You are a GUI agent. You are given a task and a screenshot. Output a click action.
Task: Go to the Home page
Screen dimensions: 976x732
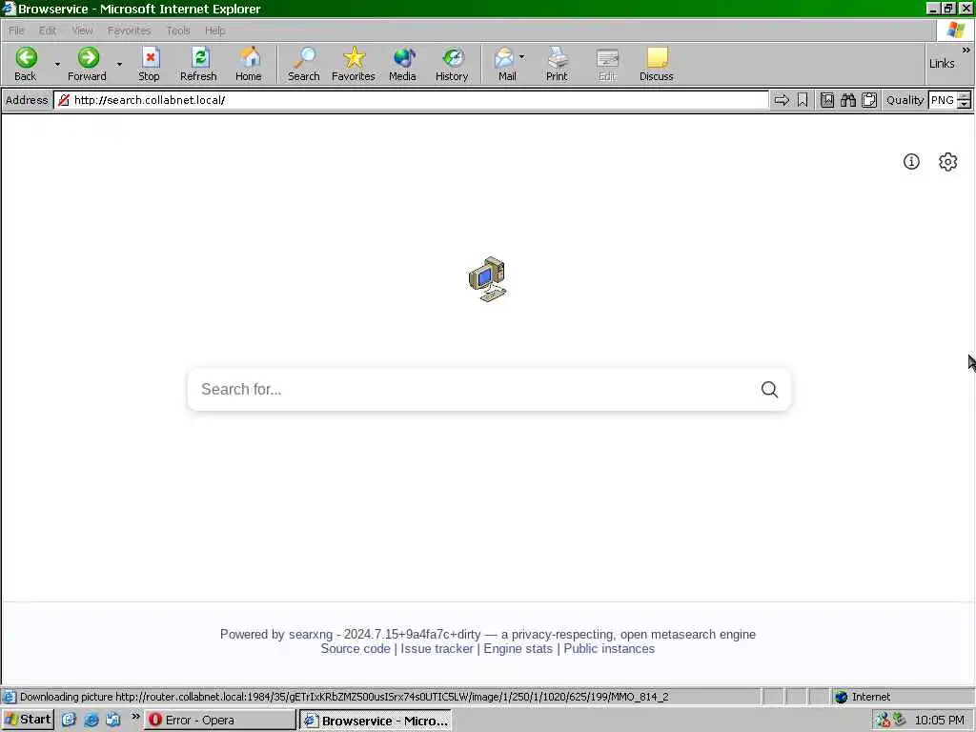[x=249, y=64]
